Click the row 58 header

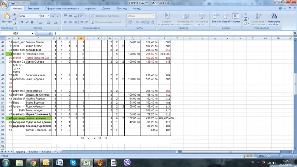(3, 118)
